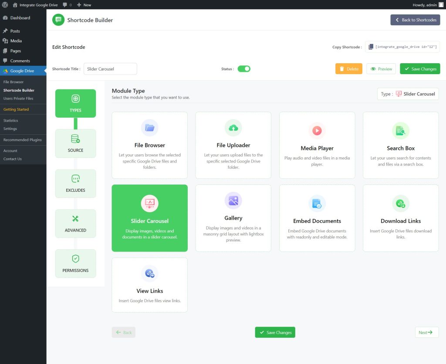Copy shortcode using the clipboard icon
Screen dimensions: 446x364
click(x=371, y=47)
